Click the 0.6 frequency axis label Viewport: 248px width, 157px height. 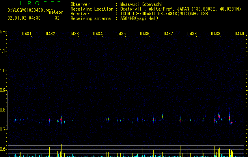coord(3,149)
